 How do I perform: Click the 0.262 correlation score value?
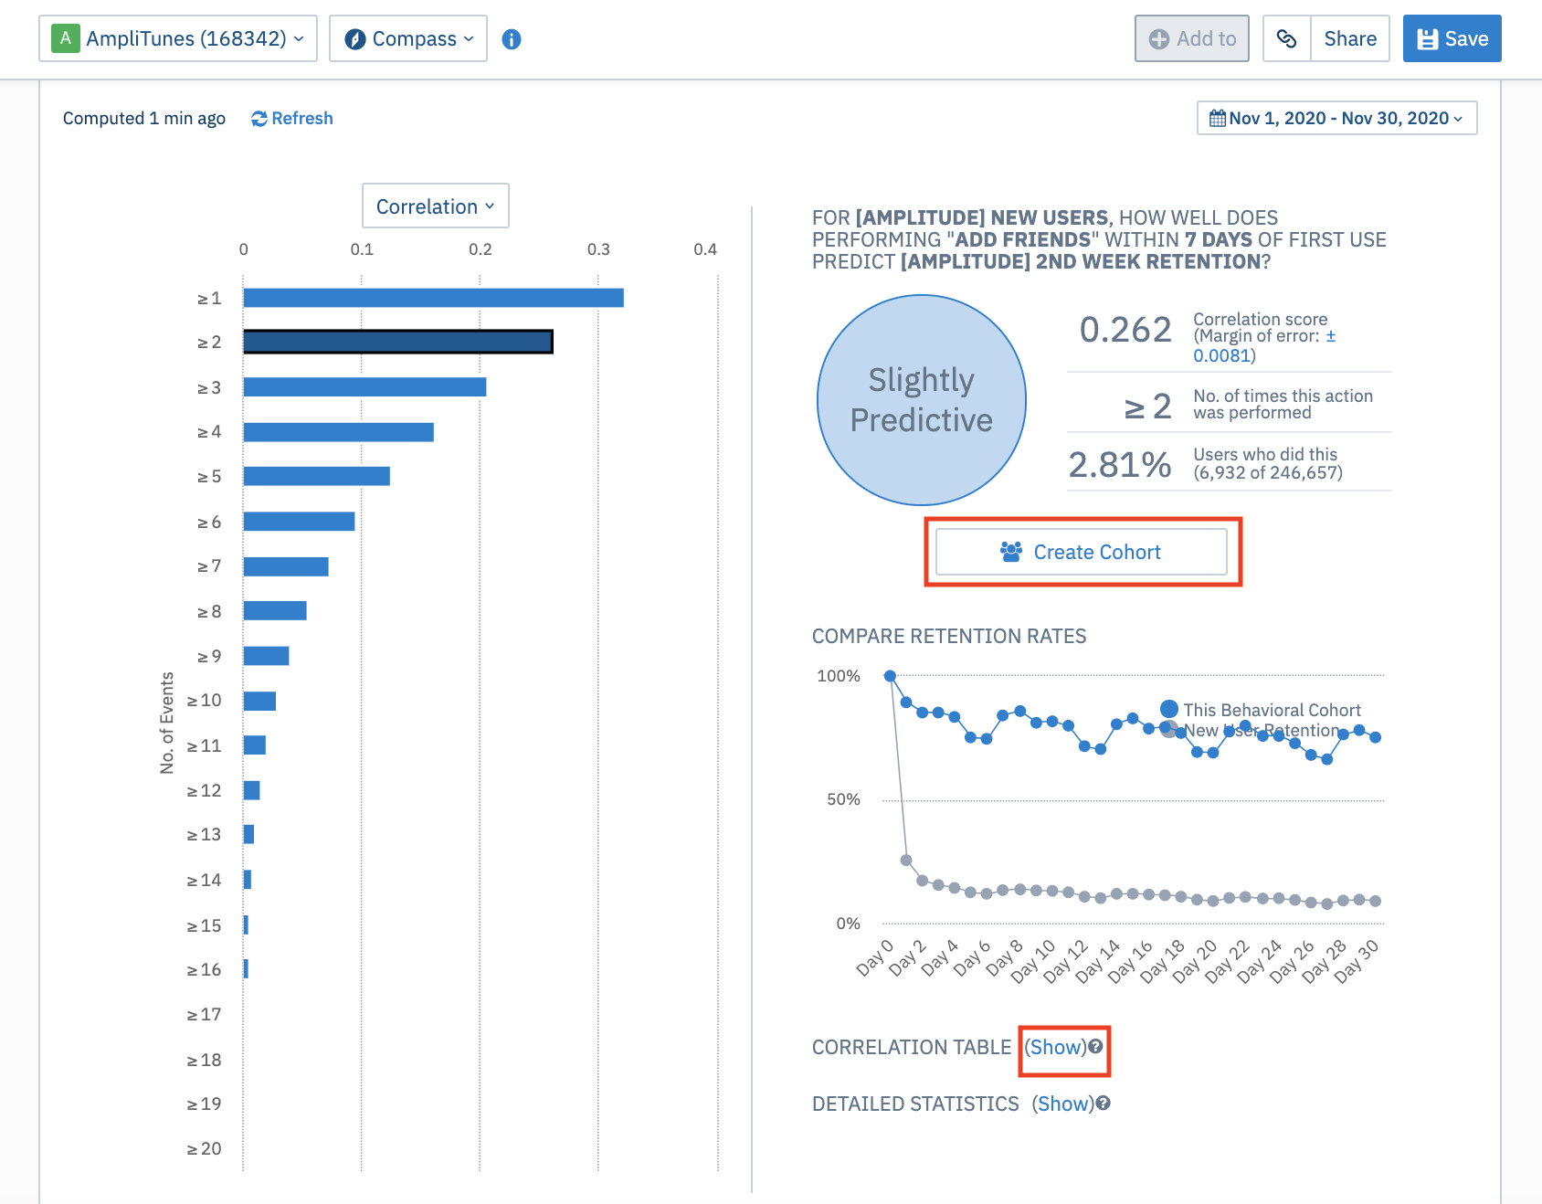coord(1125,330)
